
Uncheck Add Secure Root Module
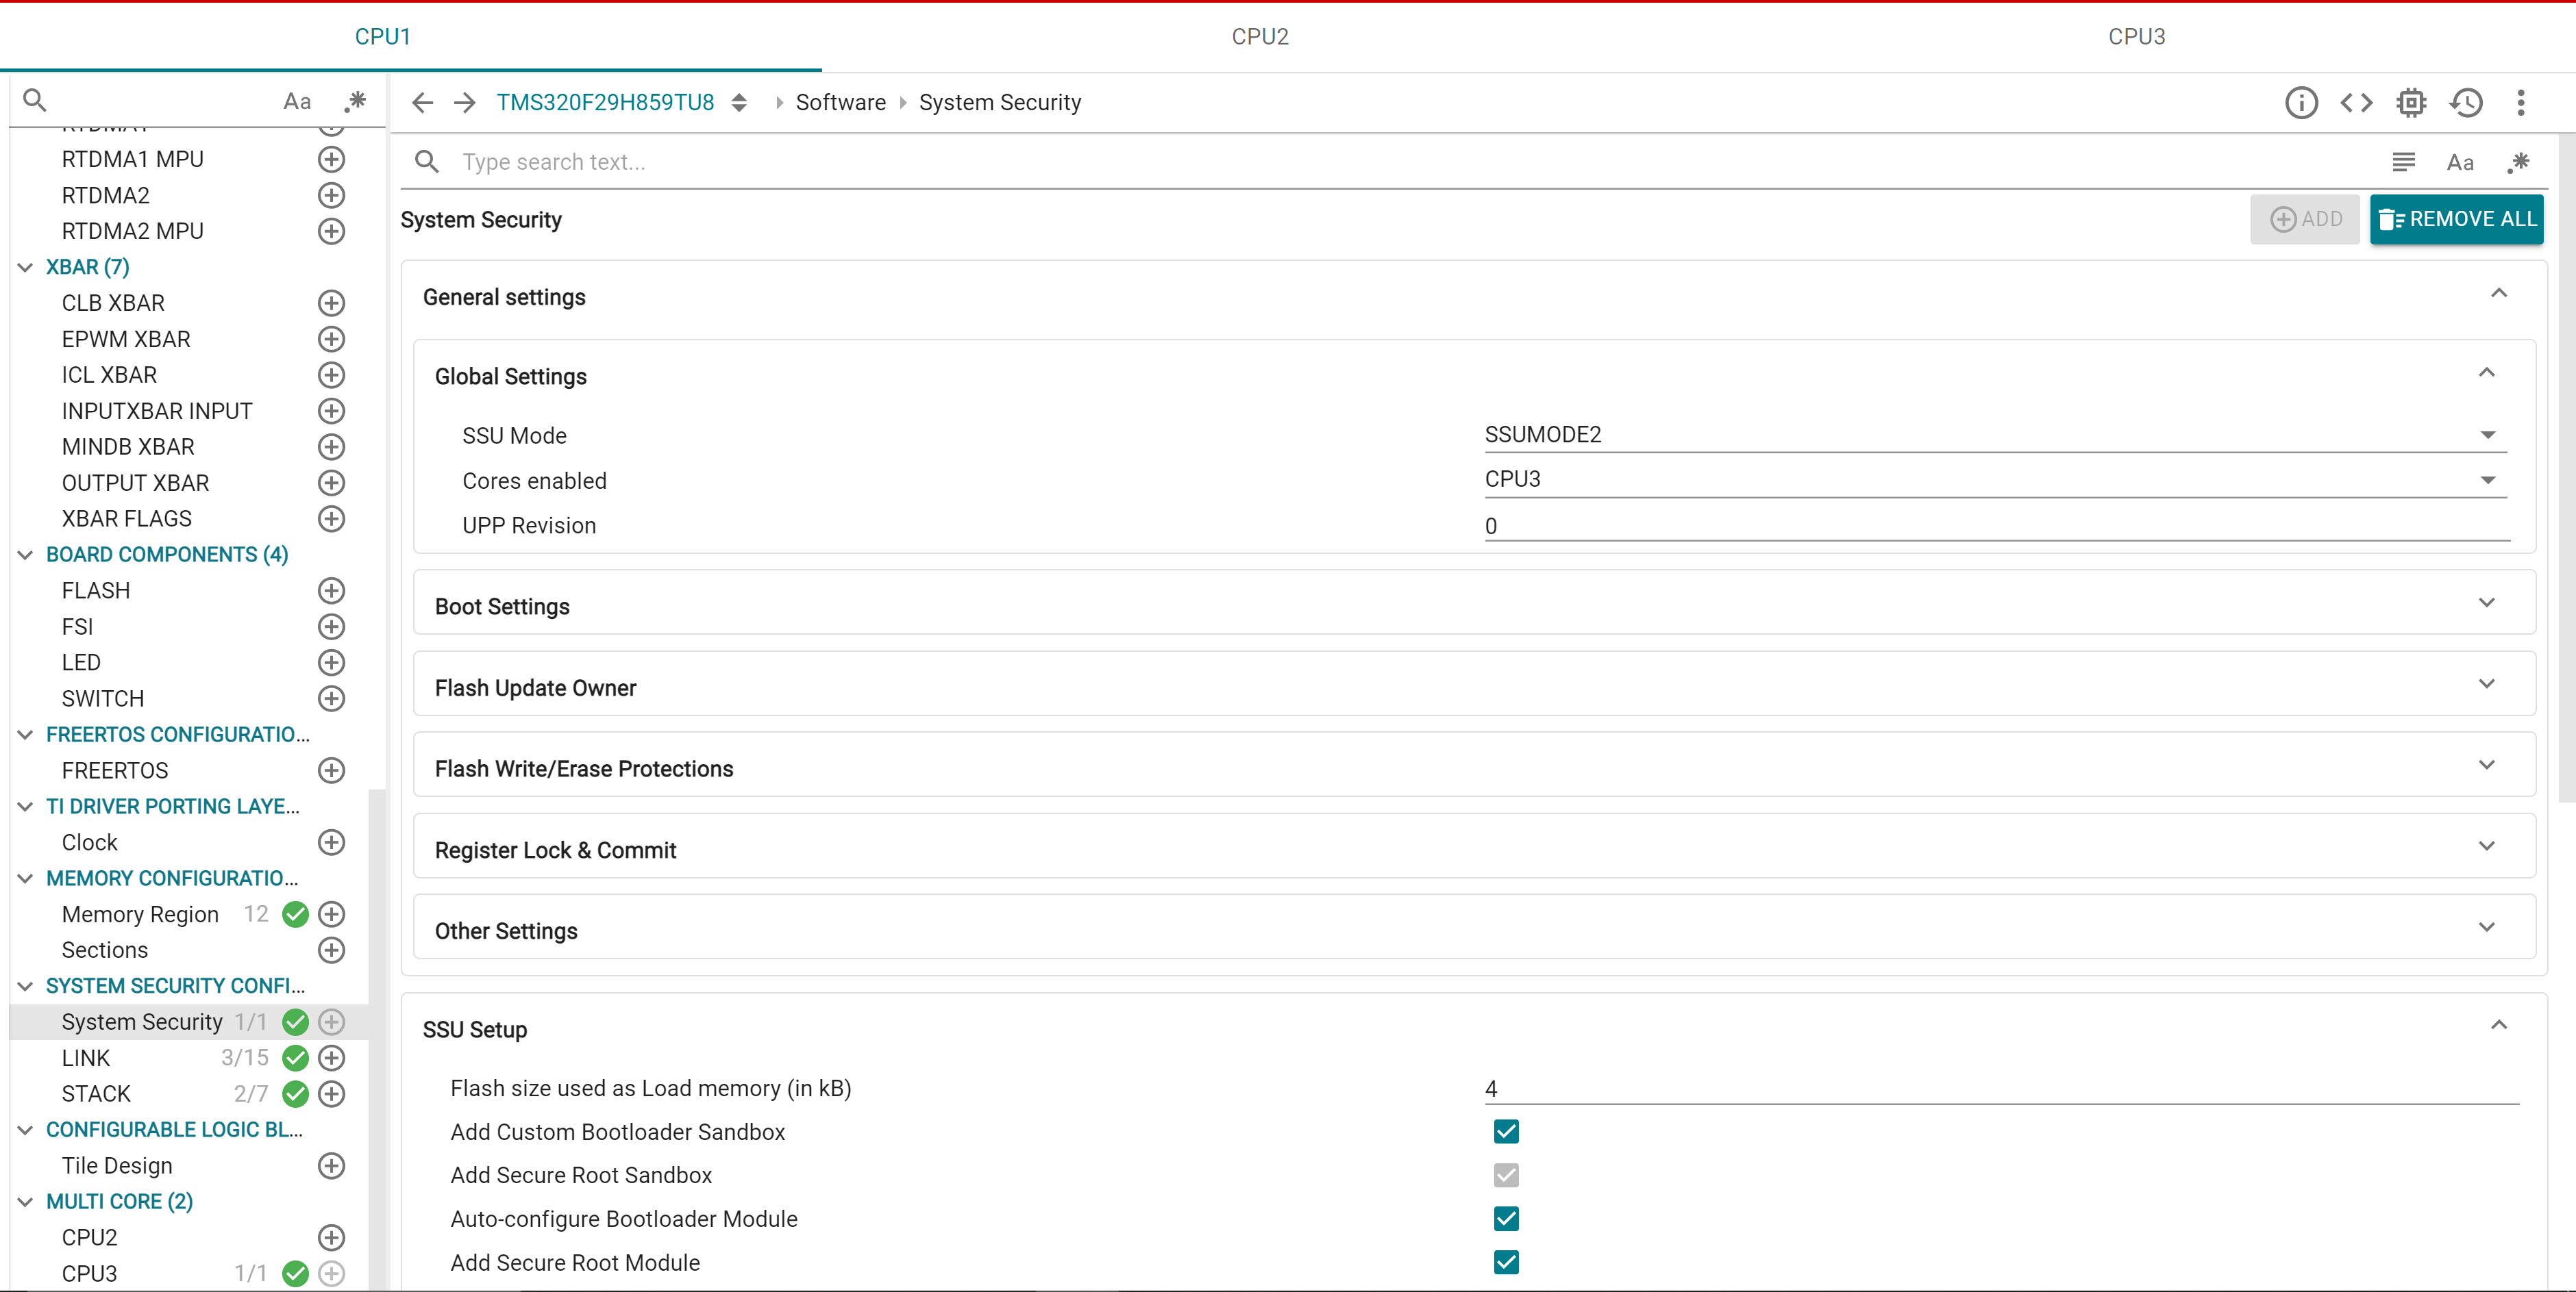[x=1507, y=1262]
